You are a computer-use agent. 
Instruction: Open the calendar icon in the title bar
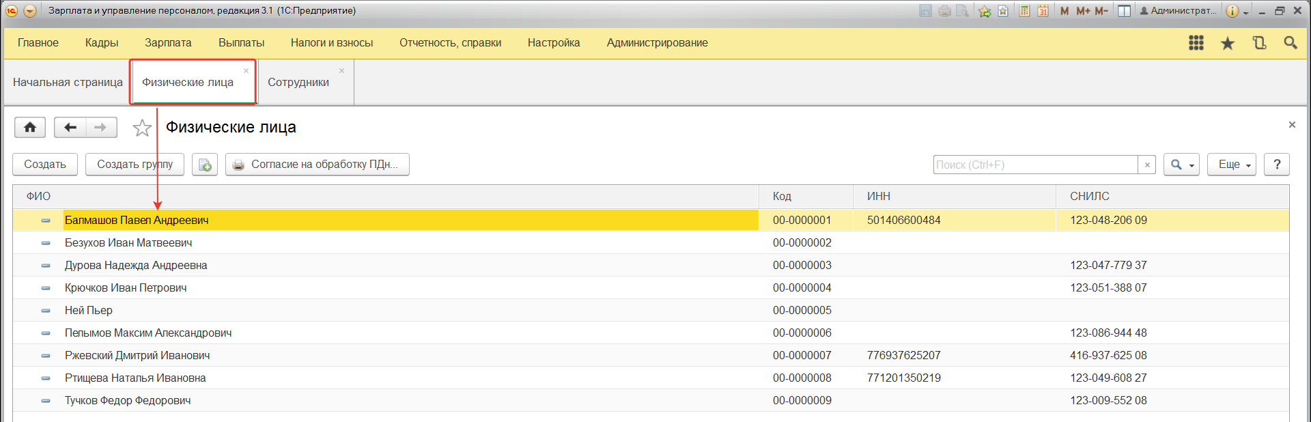(1043, 11)
